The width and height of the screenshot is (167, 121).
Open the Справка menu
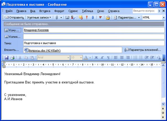tap(114, 11)
